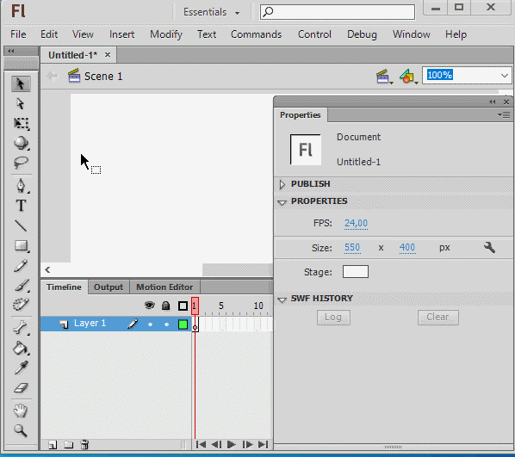515x457 pixels.
Task: Select the Timeline tab
Action: tap(64, 287)
